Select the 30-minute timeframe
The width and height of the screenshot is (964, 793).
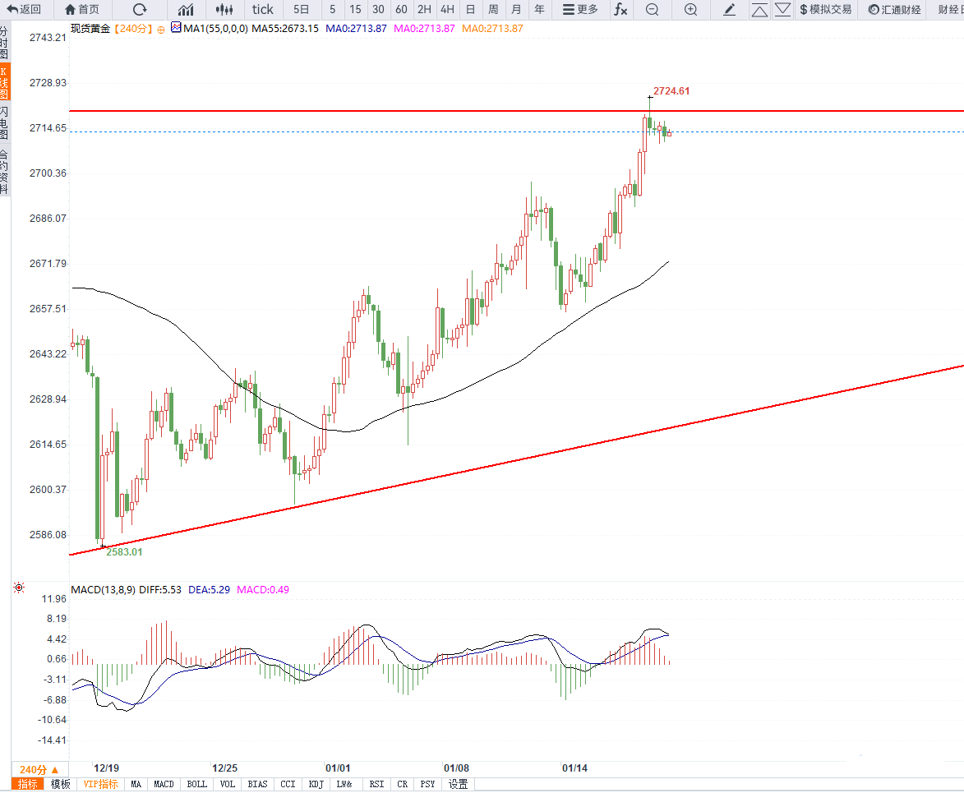(x=378, y=9)
